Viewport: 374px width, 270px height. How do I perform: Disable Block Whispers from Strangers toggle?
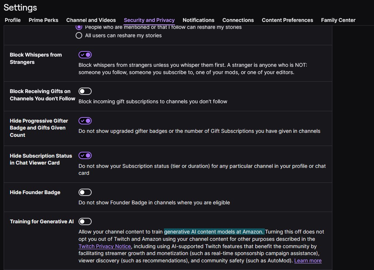85,55
